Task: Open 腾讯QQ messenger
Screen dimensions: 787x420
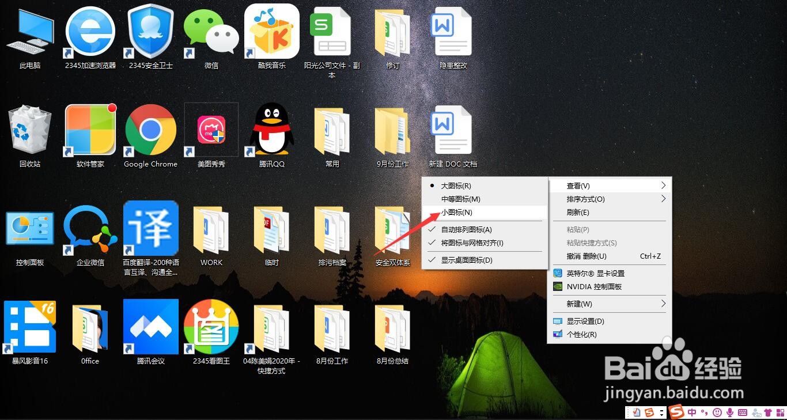Action: point(271,130)
